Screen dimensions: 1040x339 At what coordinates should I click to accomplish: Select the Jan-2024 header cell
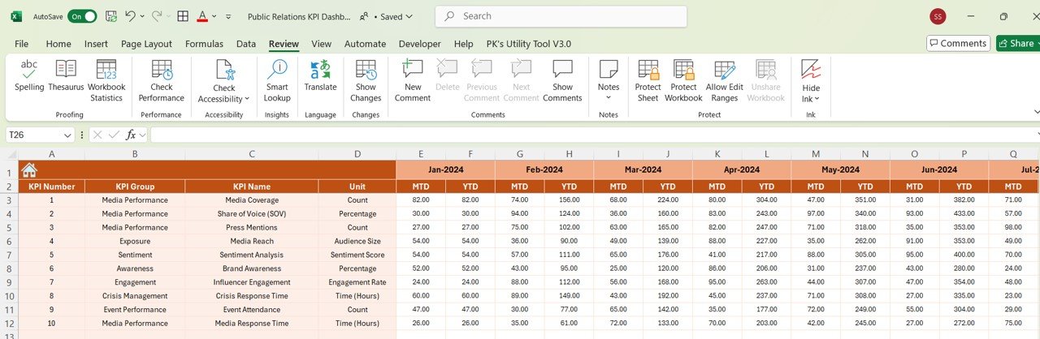pos(445,170)
